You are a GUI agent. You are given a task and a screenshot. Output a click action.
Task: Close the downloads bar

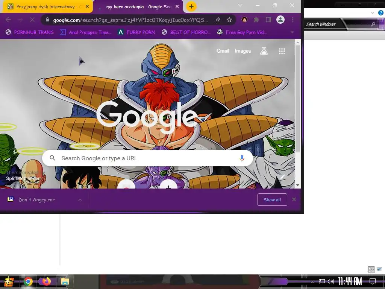[x=294, y=199]
